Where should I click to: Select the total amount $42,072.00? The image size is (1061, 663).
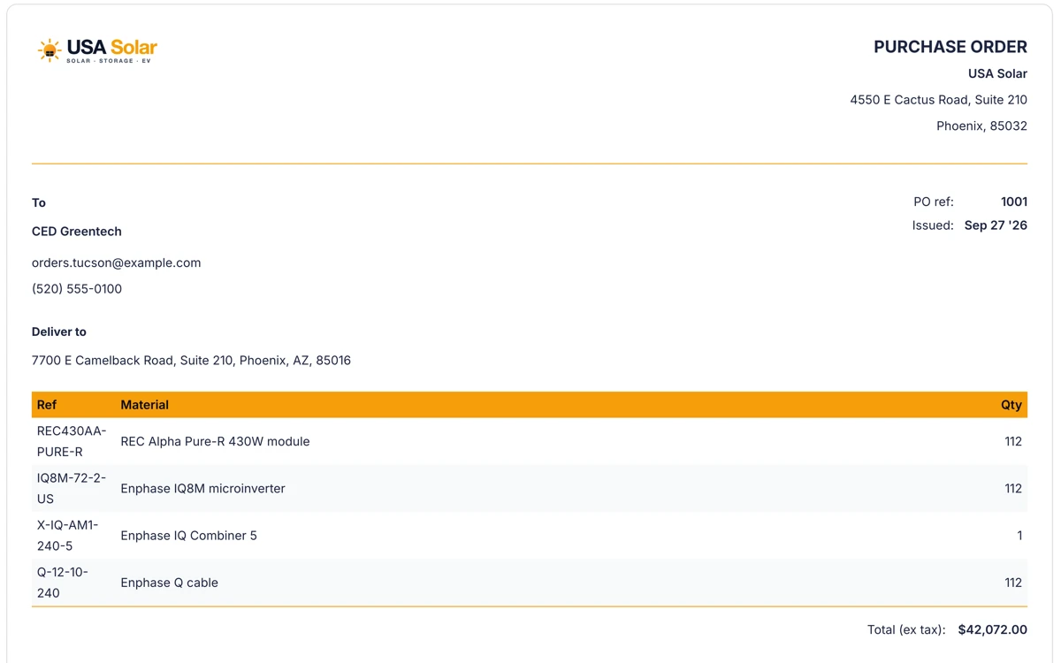click(x=993, y=630)
